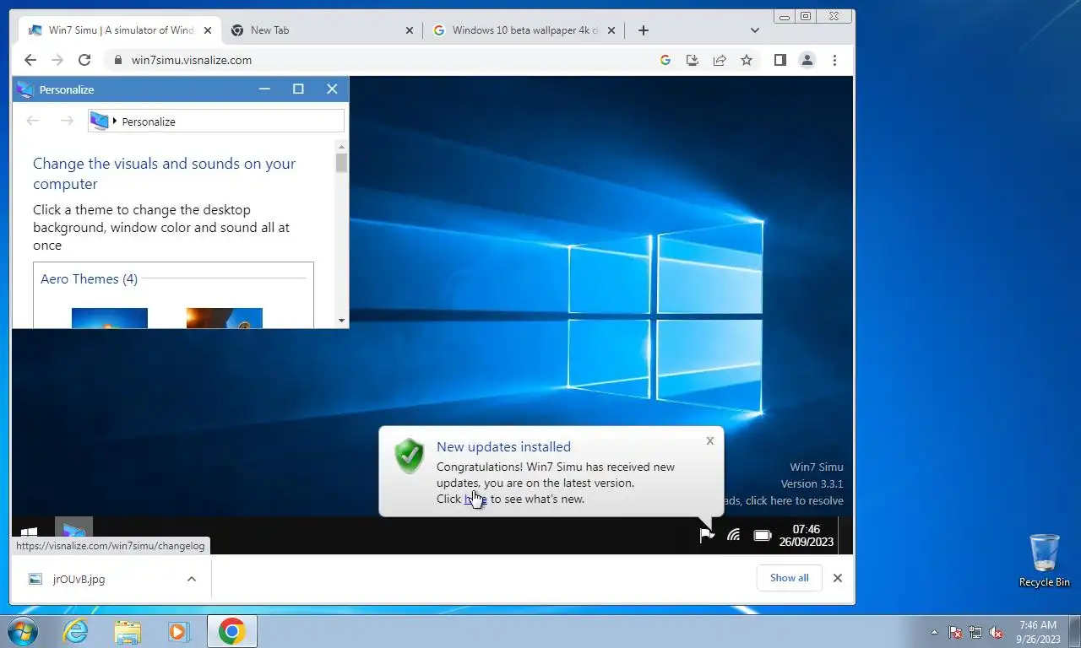1081x648 pixels.
Task: Click simulated battery icon
Action: [763, 535]
